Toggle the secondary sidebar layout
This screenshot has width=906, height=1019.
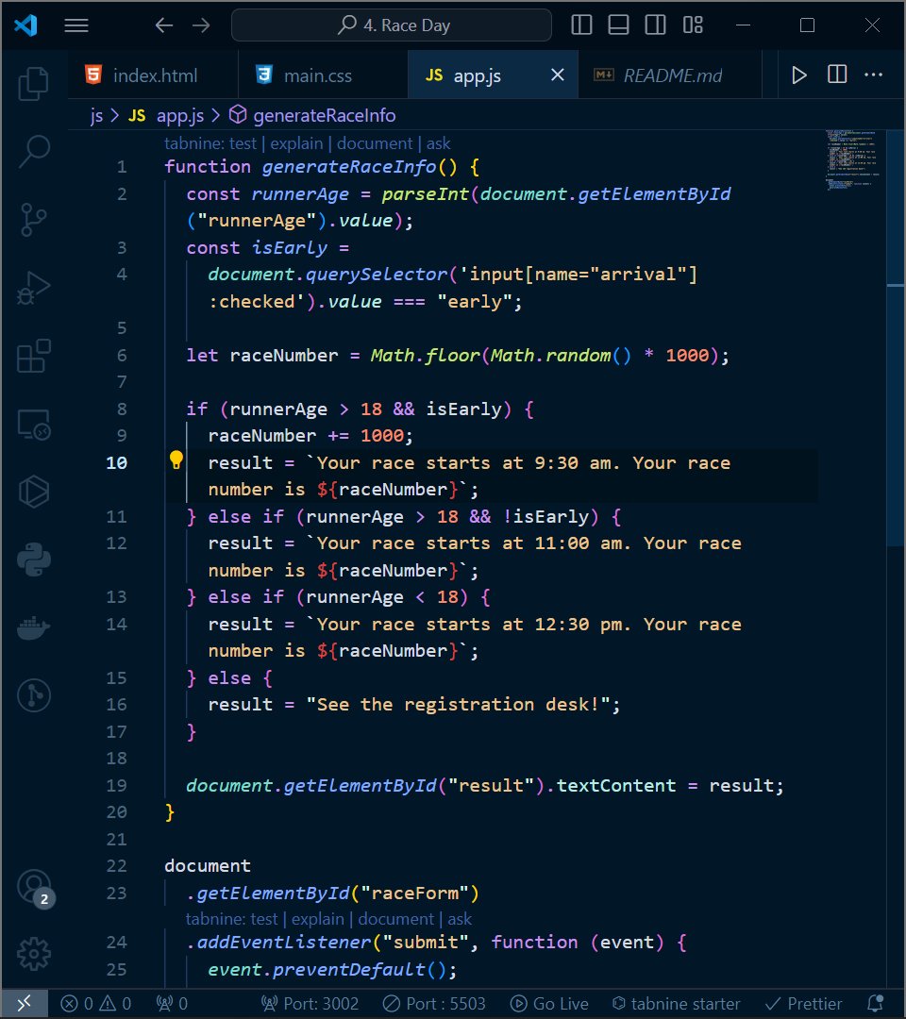[655, 25]
